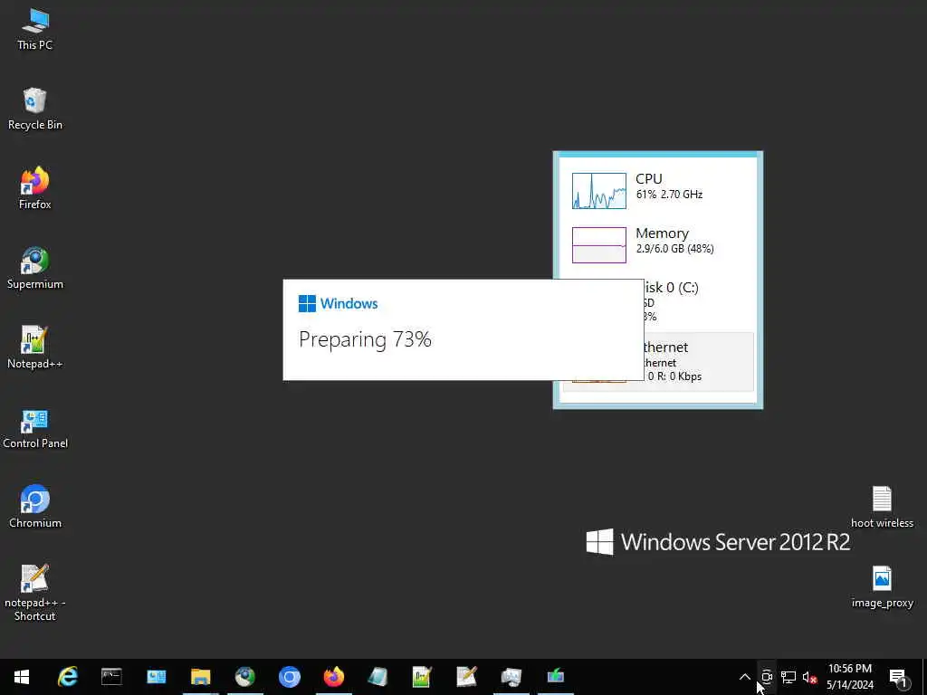The image size is (927, 695).
Task: Select the Ethernet performance entry
Action: click(x=699, y=361)
